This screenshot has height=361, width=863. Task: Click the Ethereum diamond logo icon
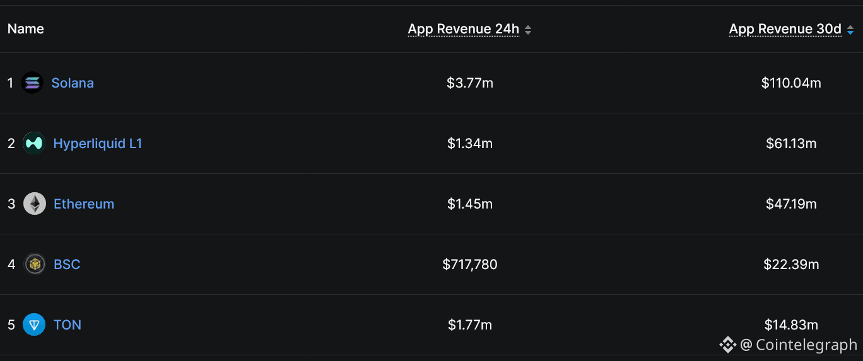pos(35,204)
